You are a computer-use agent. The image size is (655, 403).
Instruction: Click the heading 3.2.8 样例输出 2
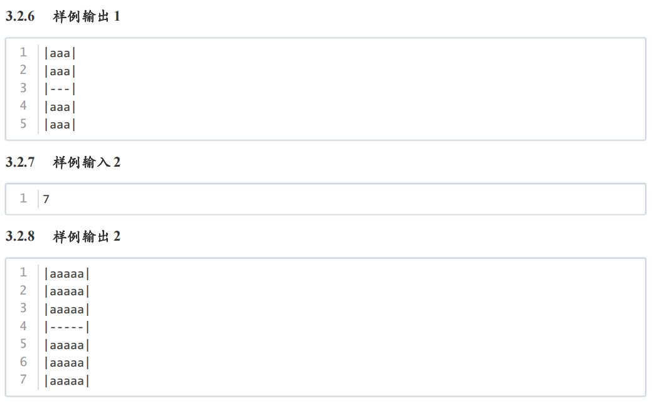coord(63,236)
